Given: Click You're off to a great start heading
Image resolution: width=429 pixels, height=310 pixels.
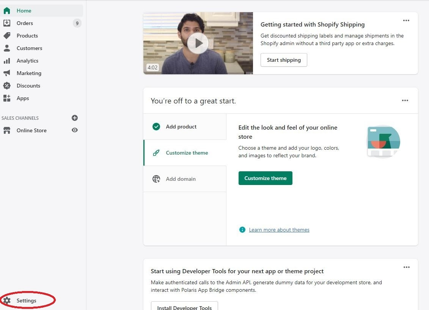Looking at the screenshot, I should (x=193, y=101).
